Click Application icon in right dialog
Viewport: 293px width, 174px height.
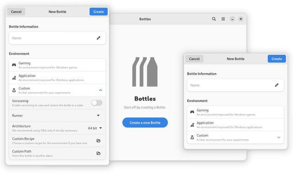pyautogui.click(x=192, y=125)
